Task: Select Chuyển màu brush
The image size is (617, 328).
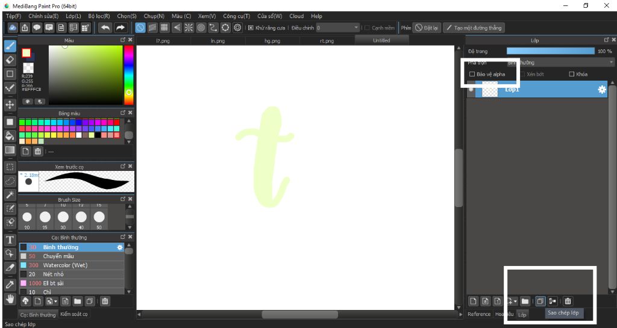Action: [71, 256]
